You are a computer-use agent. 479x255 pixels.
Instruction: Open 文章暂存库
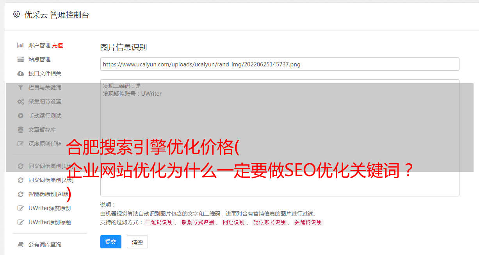click(42, 130)
